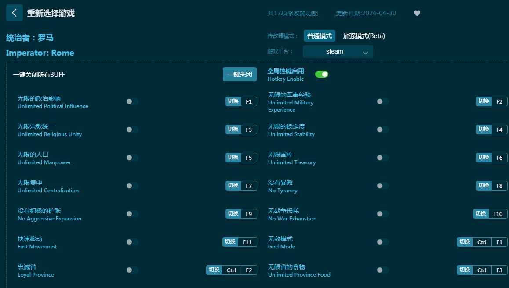Click 切换 button for Loyal Province

click(214, 270)
